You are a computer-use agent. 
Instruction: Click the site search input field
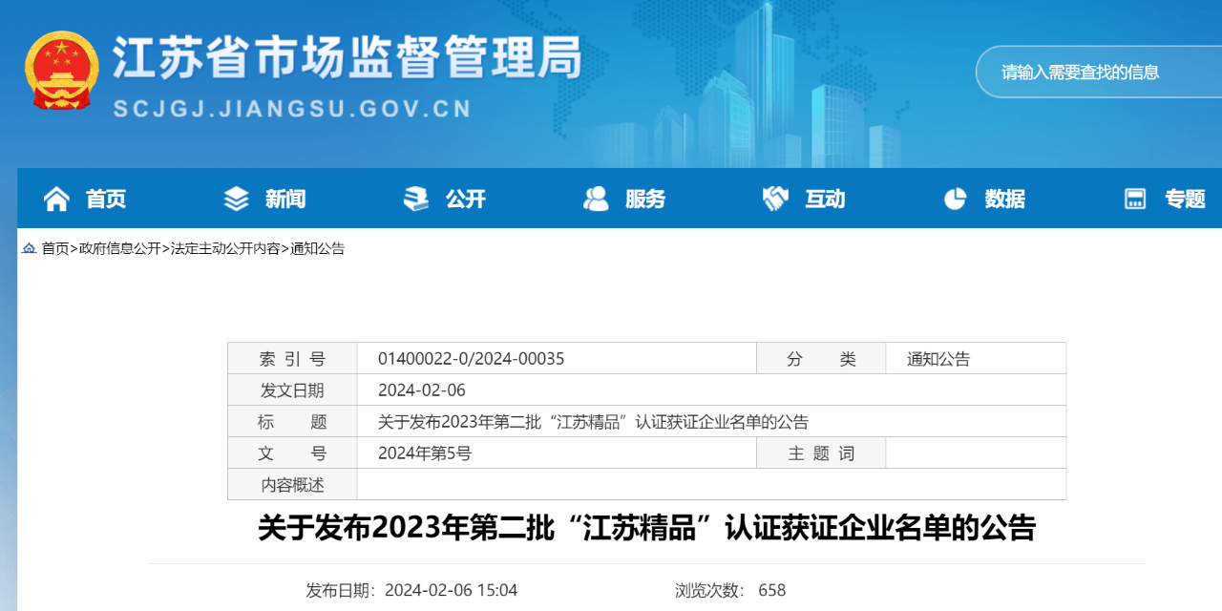coord(1098,72)
